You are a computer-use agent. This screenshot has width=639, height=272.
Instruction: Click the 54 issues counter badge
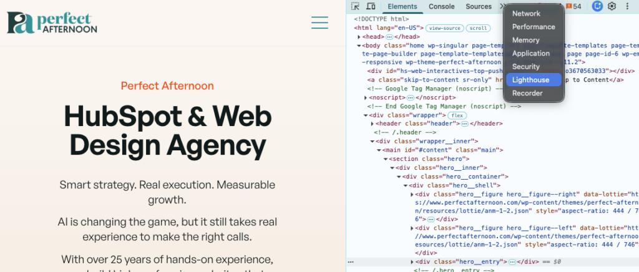[x=573, y=6]
